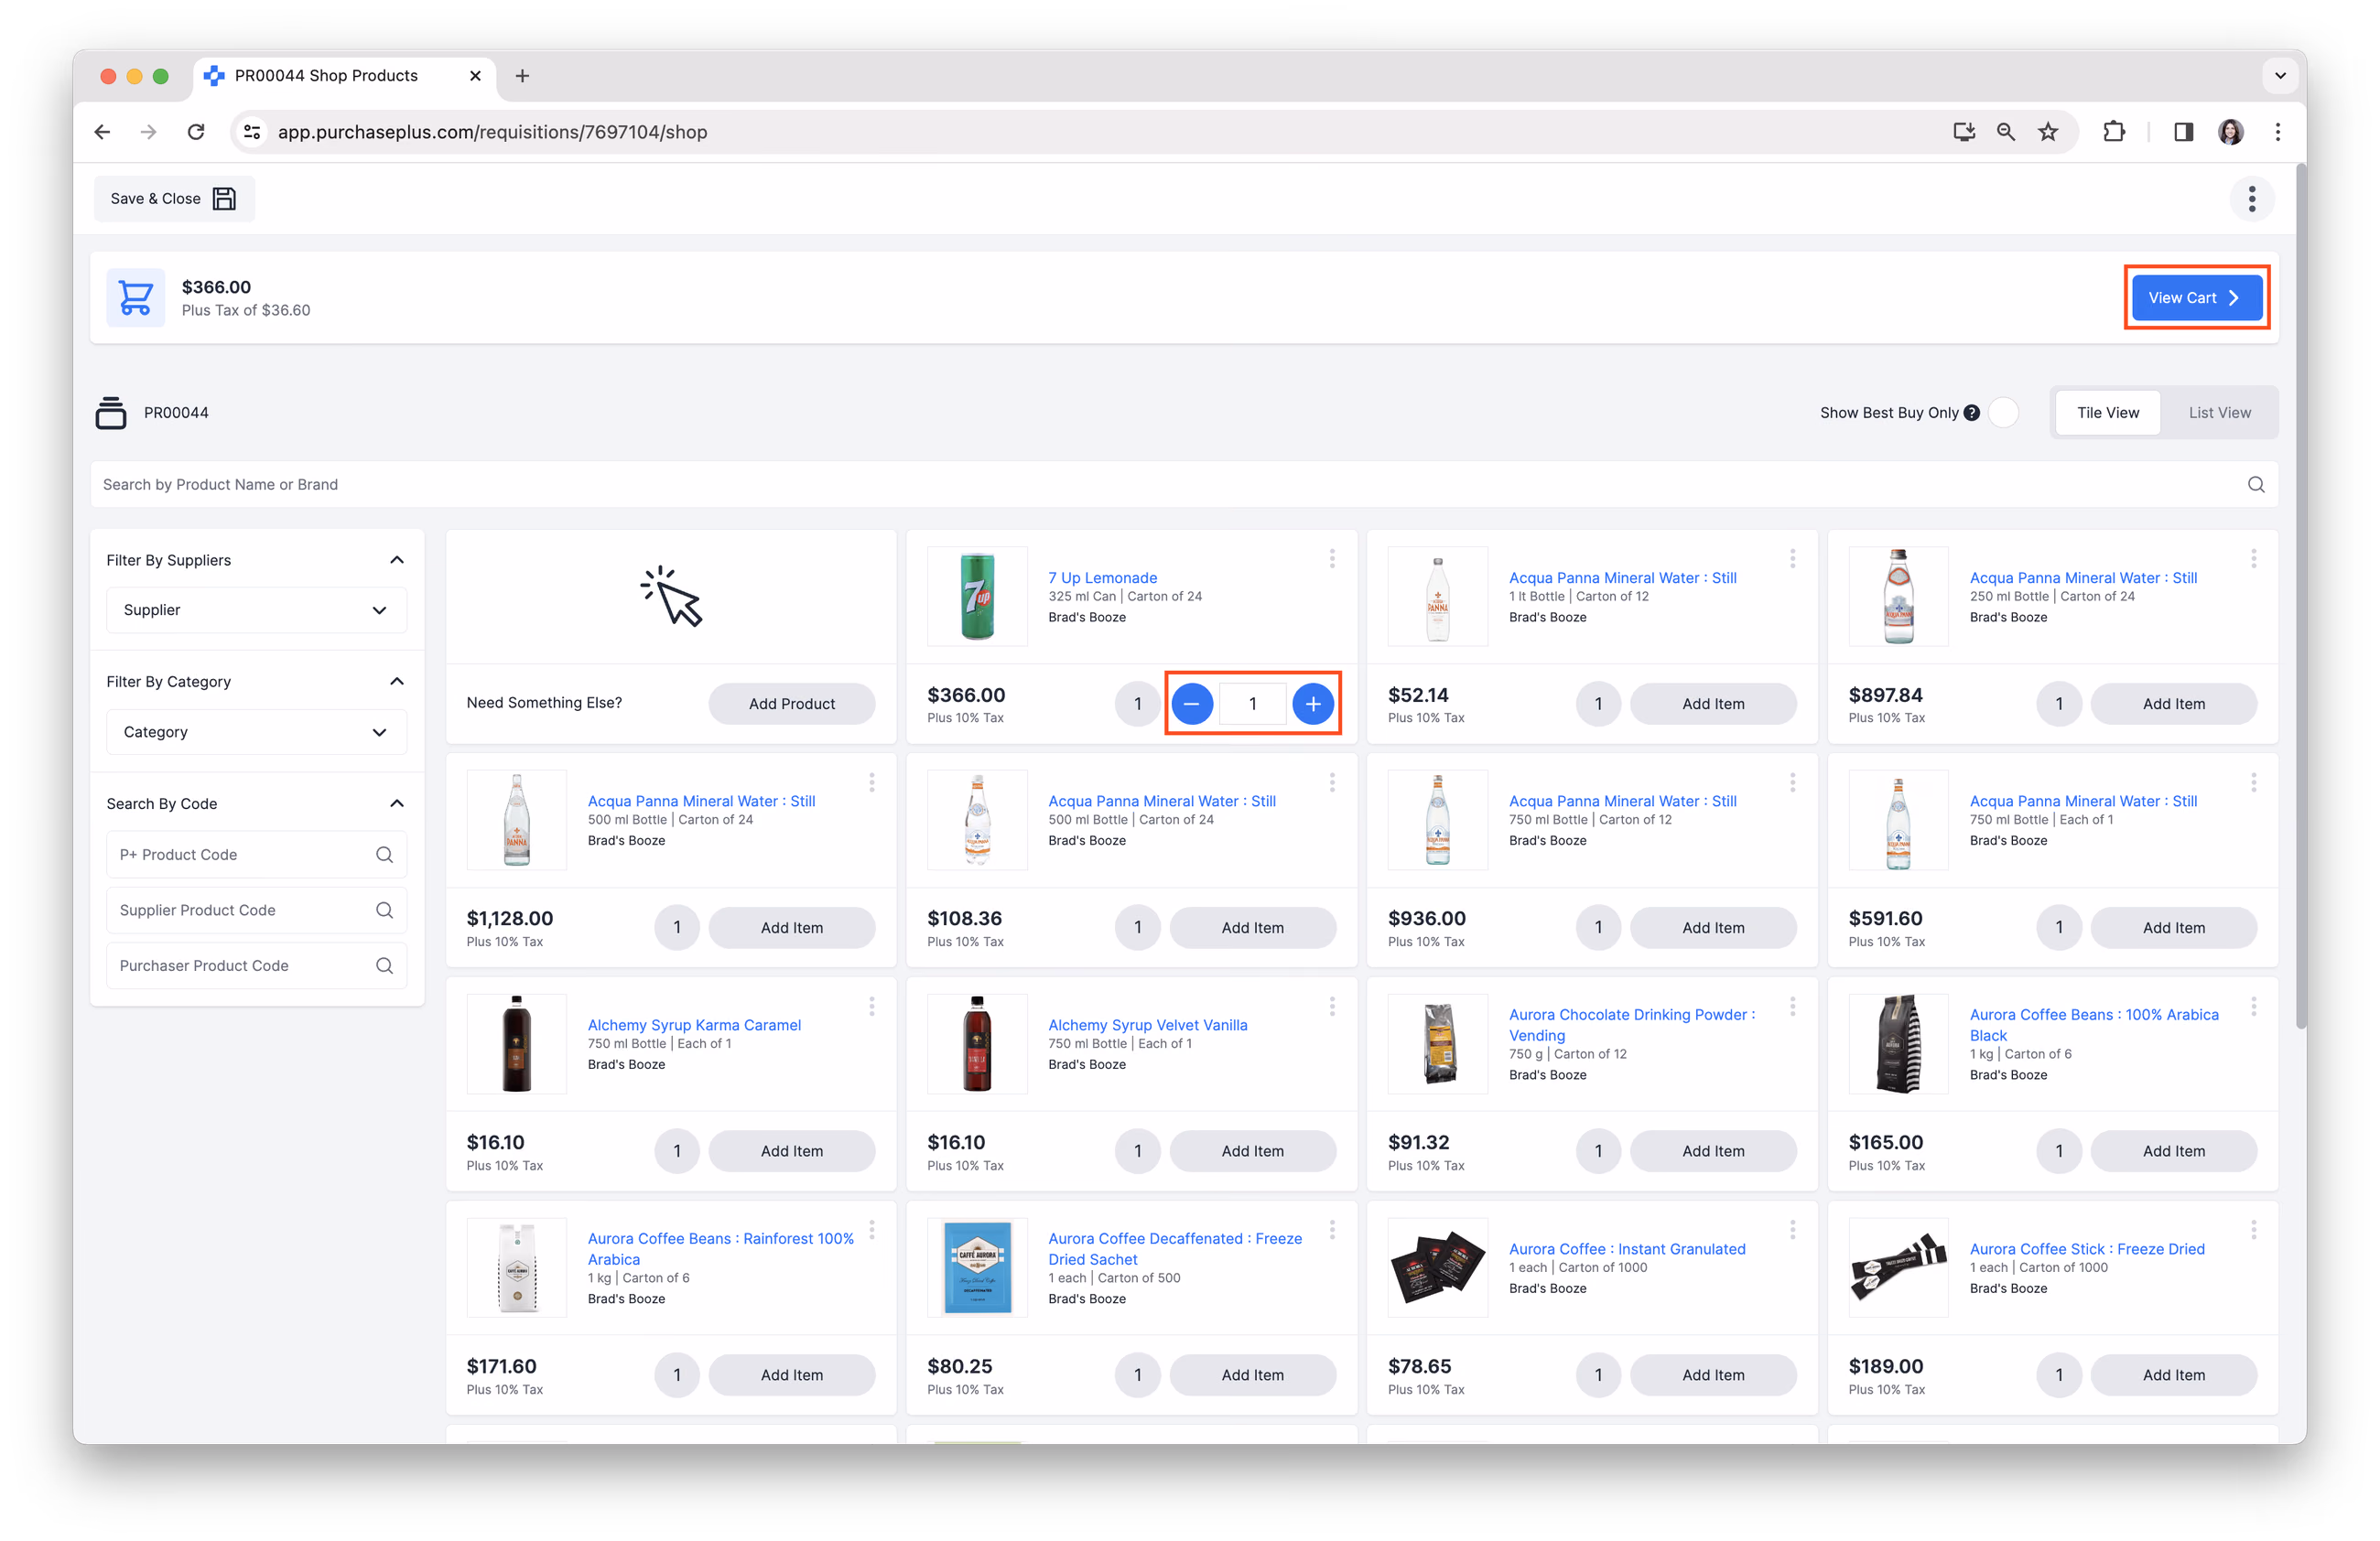
Task: Click the Supplier Product Code search icon
Action: tap(384, 911)
